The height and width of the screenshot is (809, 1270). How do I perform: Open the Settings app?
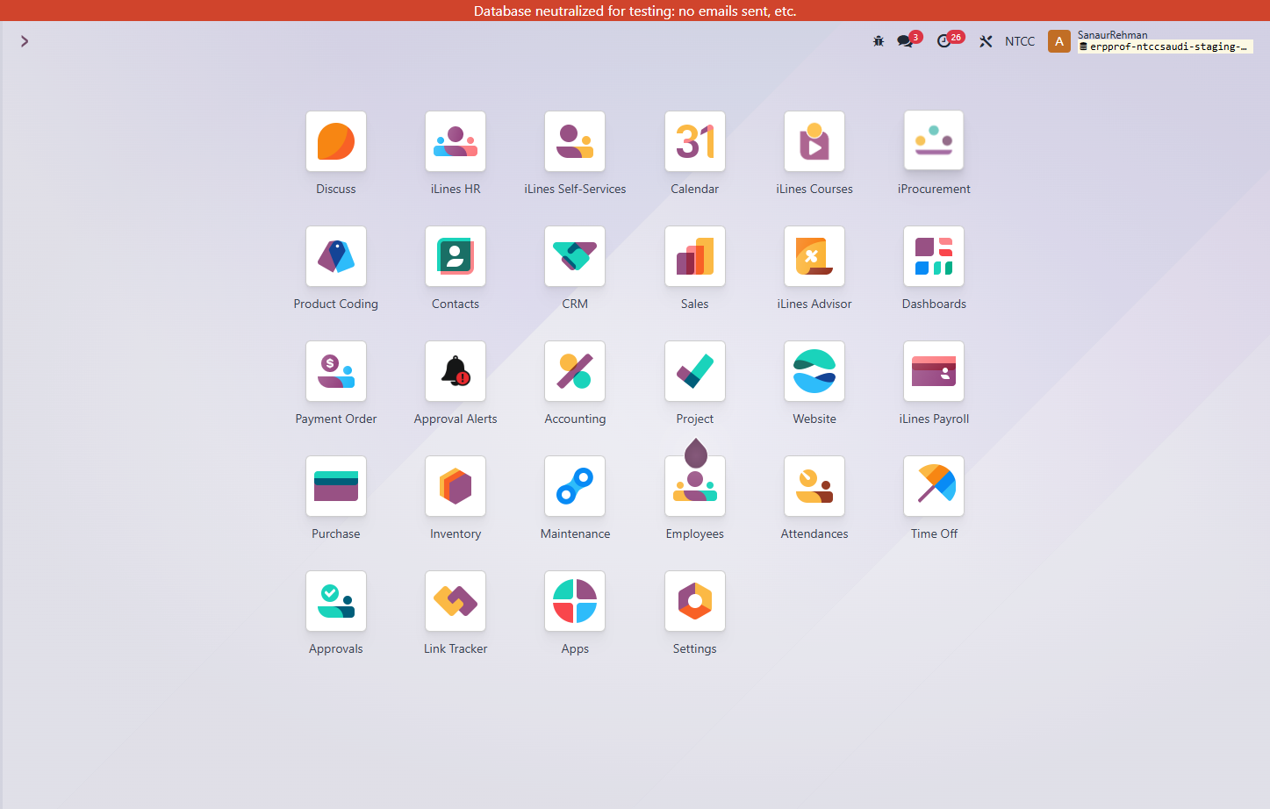tap(695, 601)
